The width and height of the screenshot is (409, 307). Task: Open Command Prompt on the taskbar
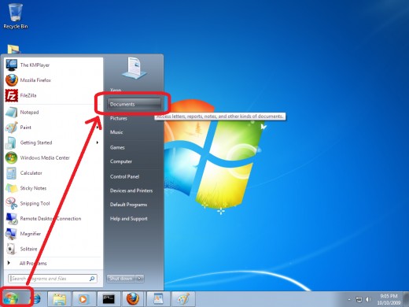click(x=109, y=299)
